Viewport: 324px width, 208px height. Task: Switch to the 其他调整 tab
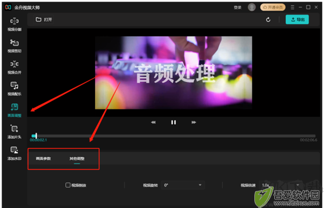pos(77,159)
